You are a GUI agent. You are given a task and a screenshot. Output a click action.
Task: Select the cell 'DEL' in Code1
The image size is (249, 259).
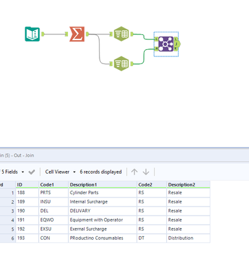click(x=54, y=210)
